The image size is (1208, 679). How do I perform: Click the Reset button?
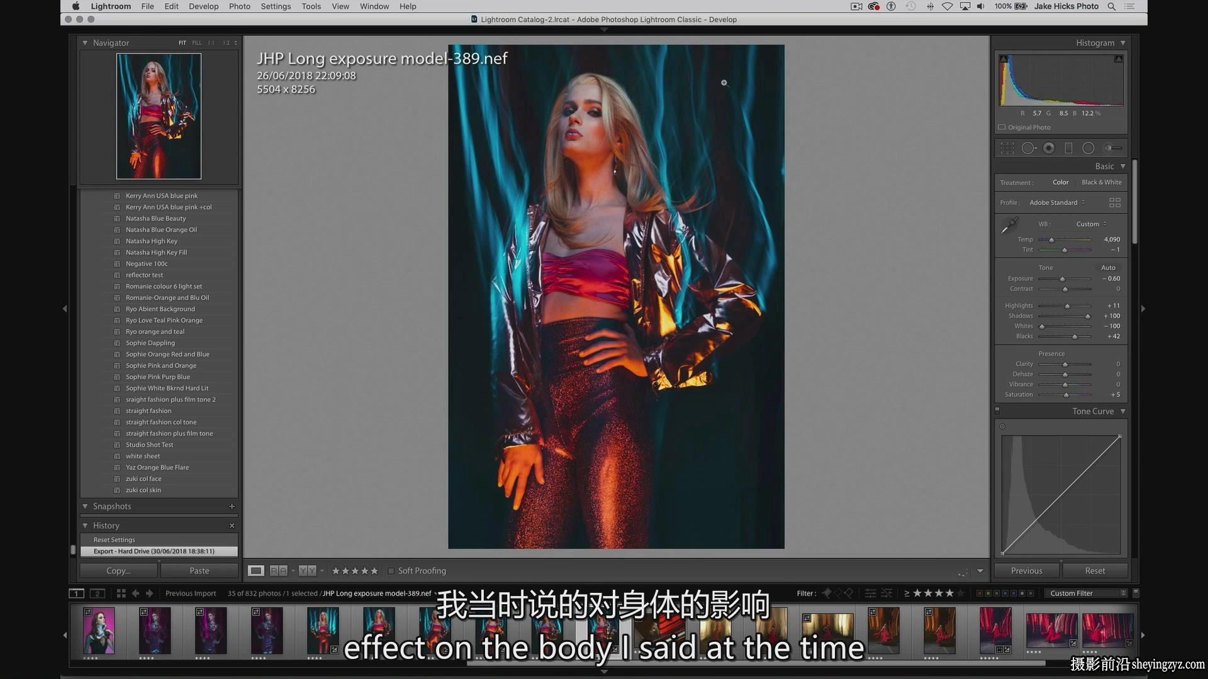click(1095, 571)
